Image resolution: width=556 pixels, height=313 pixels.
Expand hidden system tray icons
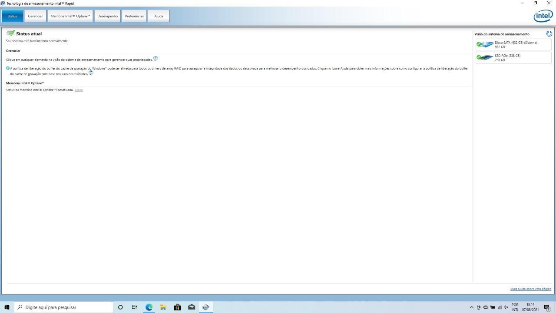[x=472, y=307]
